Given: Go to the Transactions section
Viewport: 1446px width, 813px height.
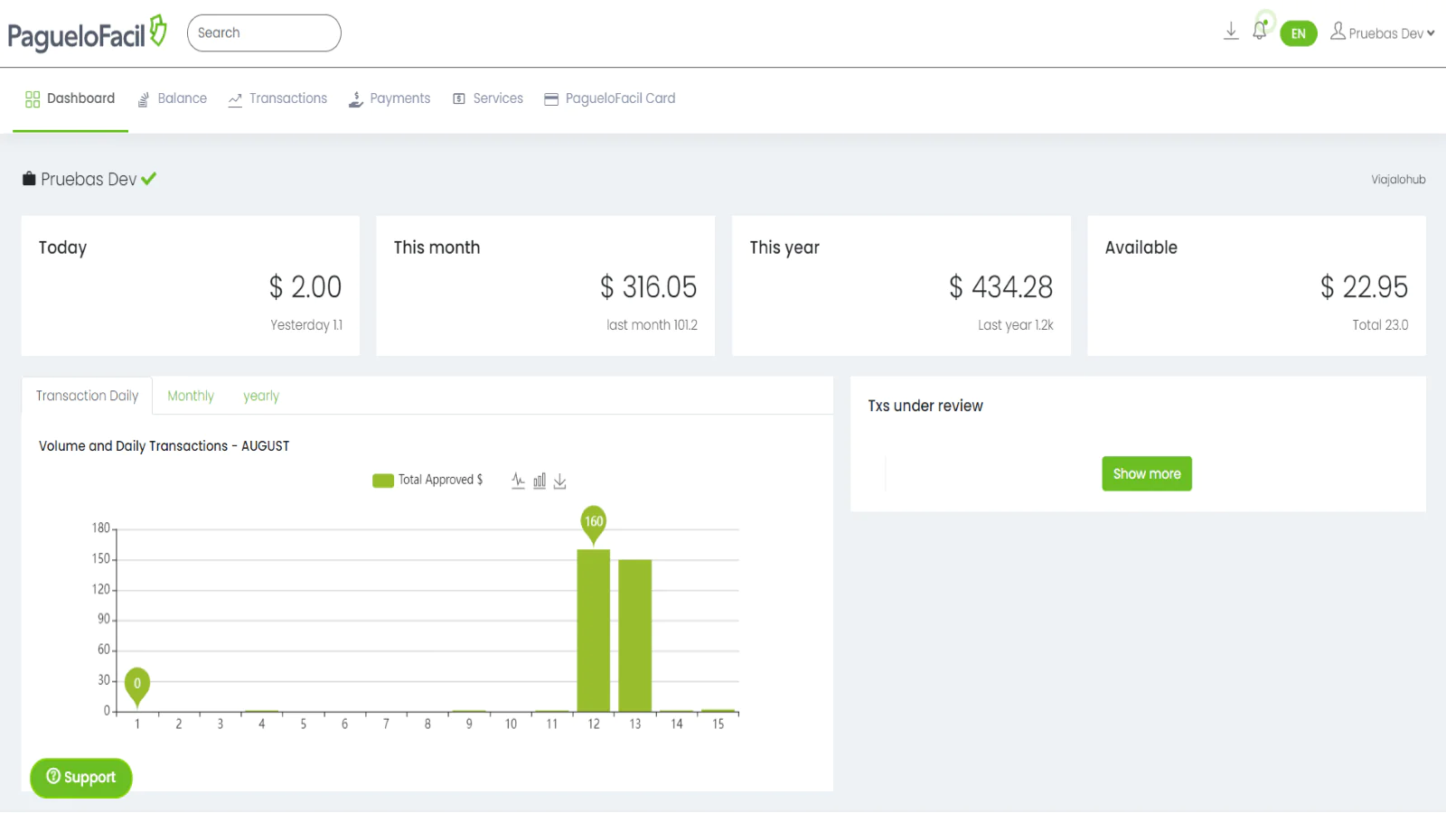Looking at the screenshot, I should pyautogui.click(x=278, y=98).
